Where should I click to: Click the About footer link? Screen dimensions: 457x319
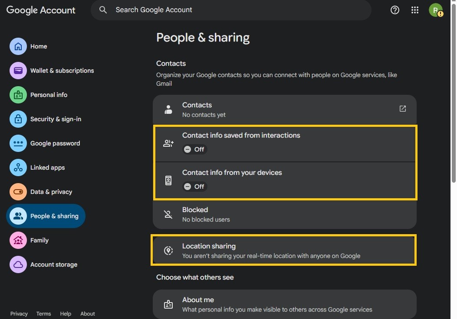point(87,314)
